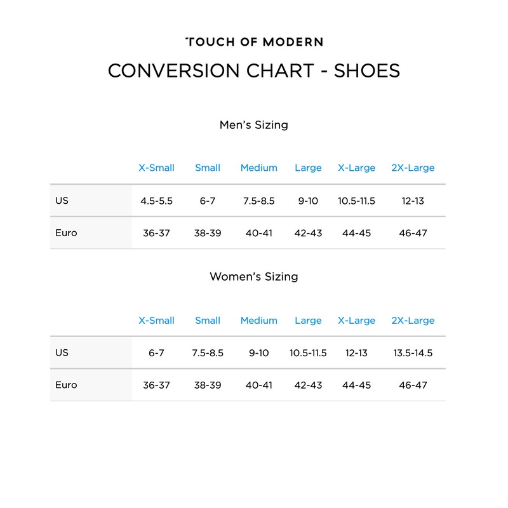Click men's US size 12-13 cell
The image size is (508, 508).
413,201
